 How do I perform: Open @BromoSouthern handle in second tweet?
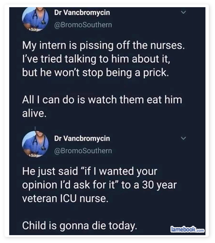click(83, 151)
